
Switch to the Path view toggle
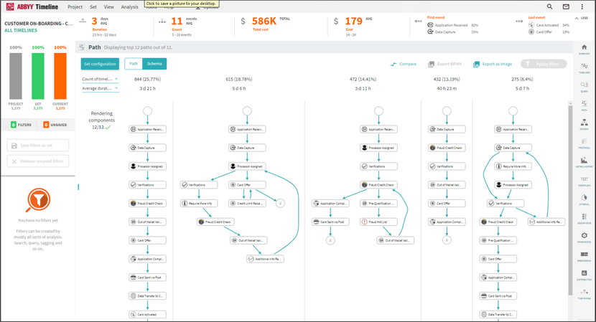click(134, 64)
